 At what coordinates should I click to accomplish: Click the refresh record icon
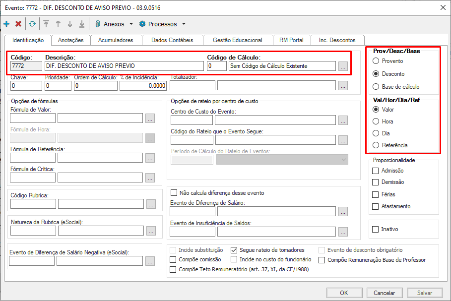tap(32, 24)
